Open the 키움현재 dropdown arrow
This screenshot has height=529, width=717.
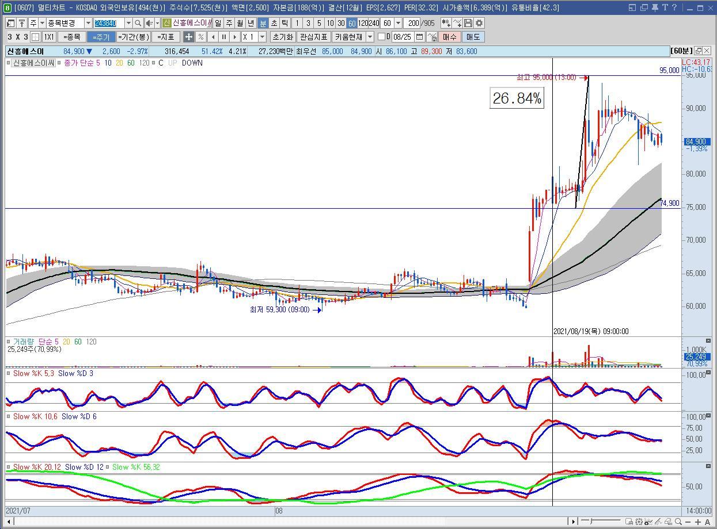click(x=369, y=37)
